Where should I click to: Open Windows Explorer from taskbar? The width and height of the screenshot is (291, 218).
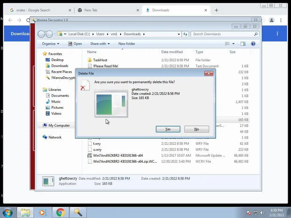[x=25, y=212]
